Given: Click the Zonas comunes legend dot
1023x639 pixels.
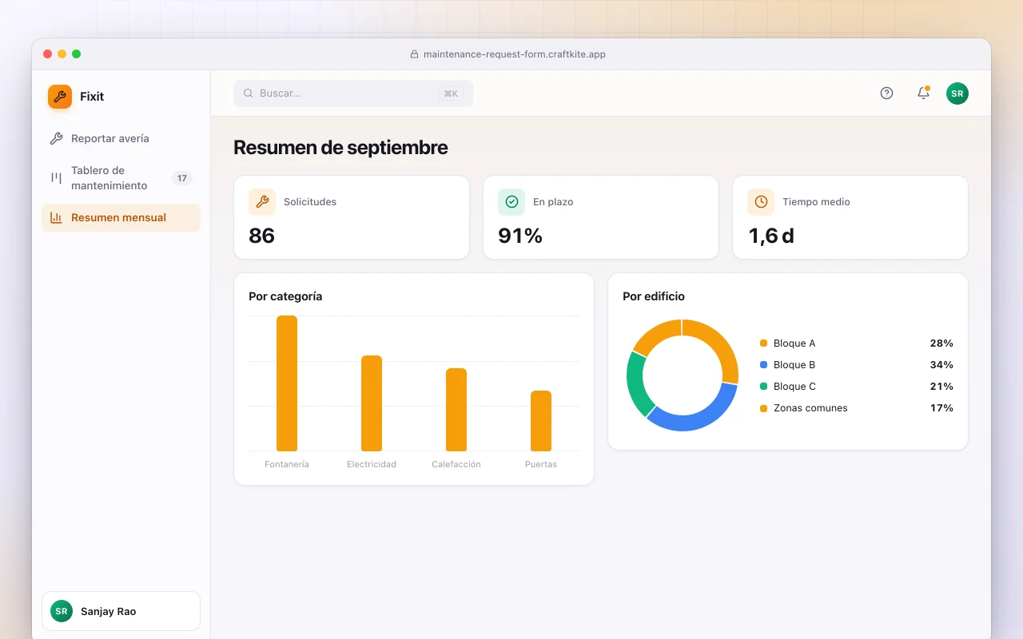Looking at the screenshot, I should (x=763, y=408).
